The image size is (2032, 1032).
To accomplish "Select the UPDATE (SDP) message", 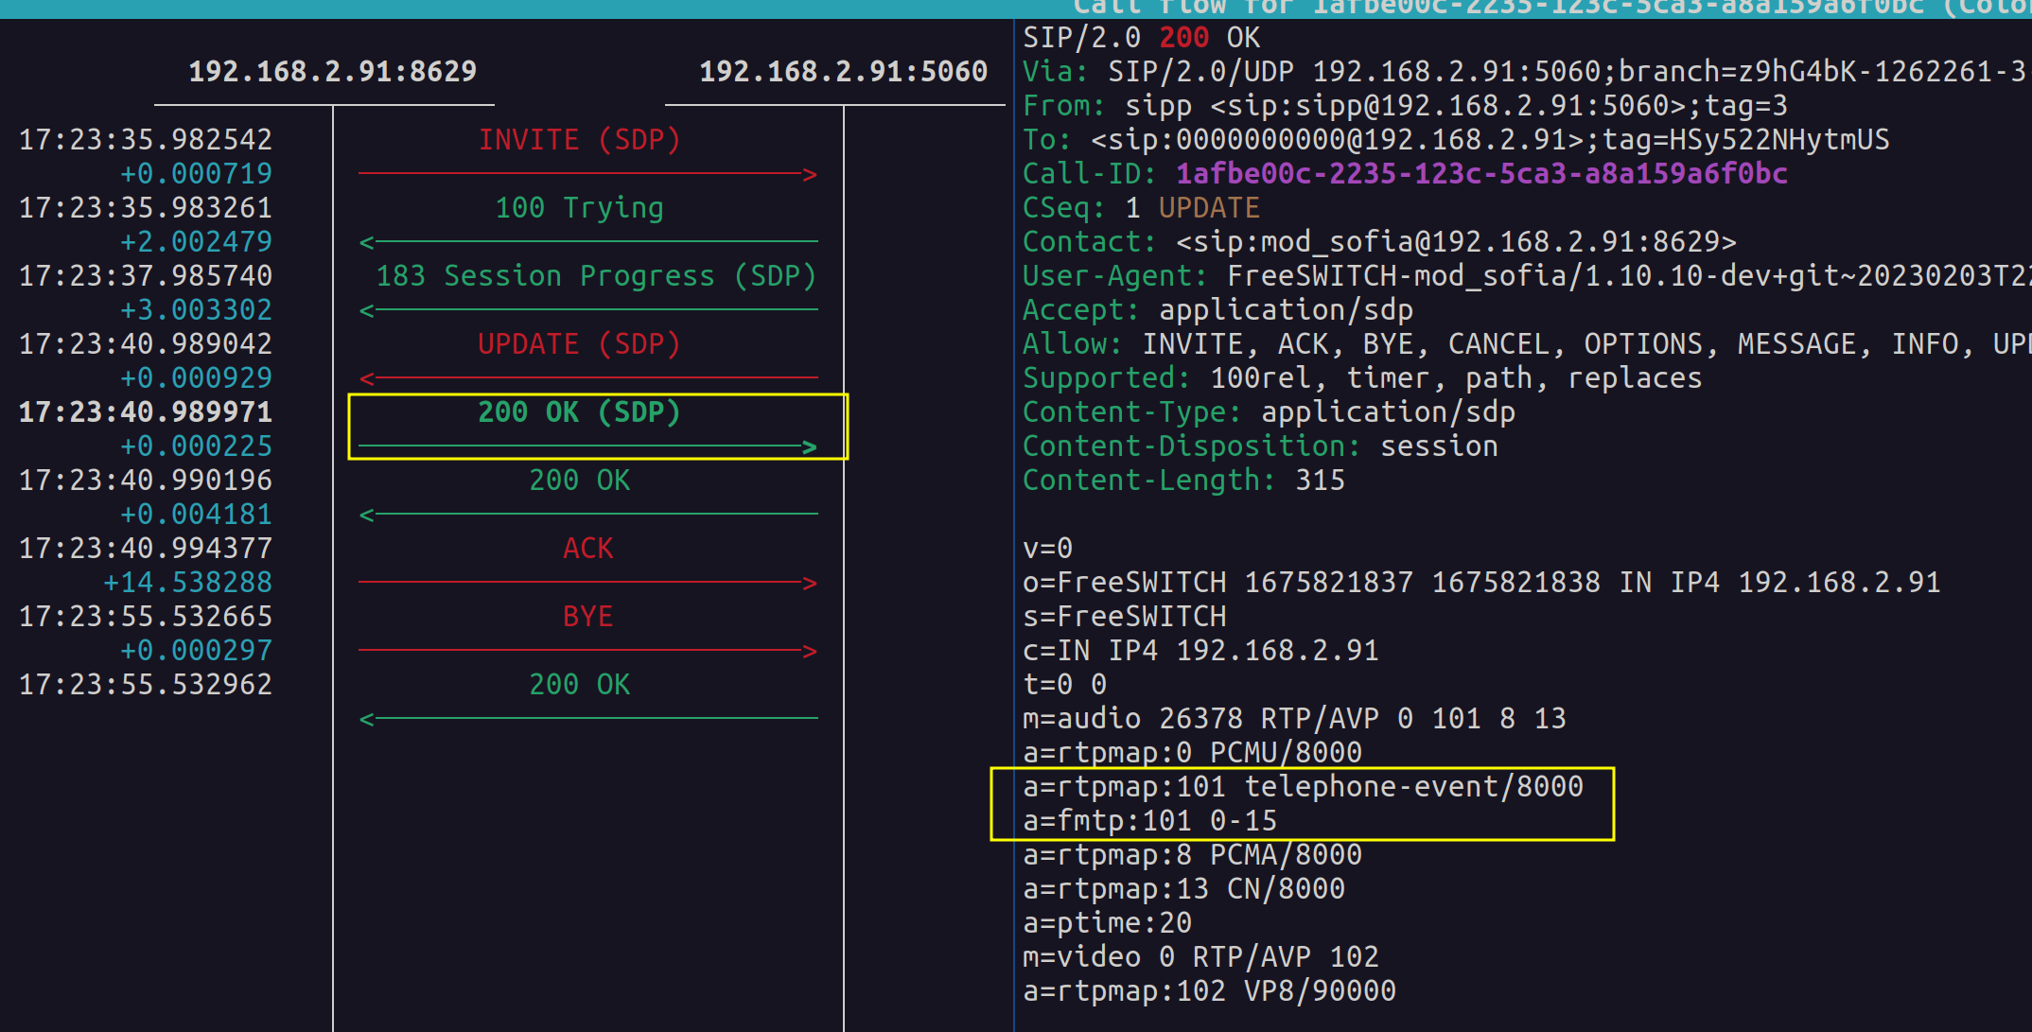I will click(579, 343).
